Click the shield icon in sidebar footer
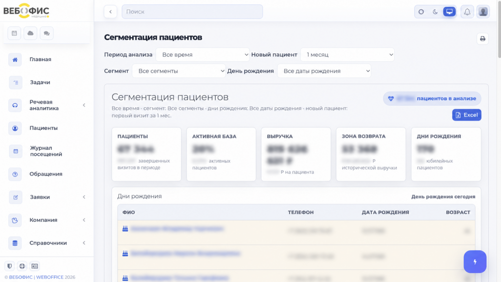Viewport: 501px width, 282px height. (x=10, y=266)
